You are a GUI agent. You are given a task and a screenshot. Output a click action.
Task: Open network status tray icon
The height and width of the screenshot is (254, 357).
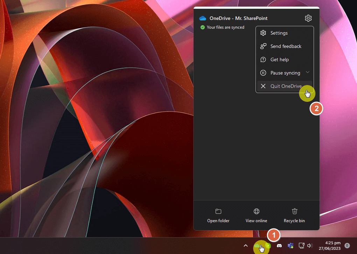(x=301, y=246)
